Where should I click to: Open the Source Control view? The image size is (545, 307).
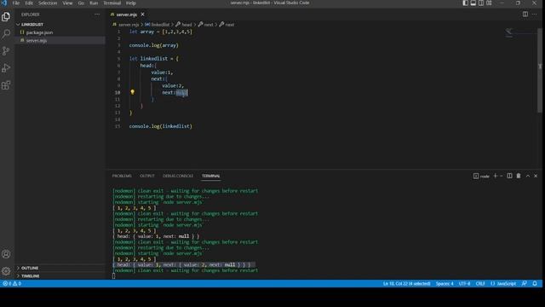click(6, 51)
